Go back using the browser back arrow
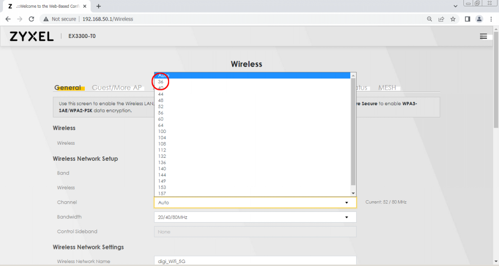Viewport: 499px width, 266px height. pyautogui.click(x=8, y=19)
